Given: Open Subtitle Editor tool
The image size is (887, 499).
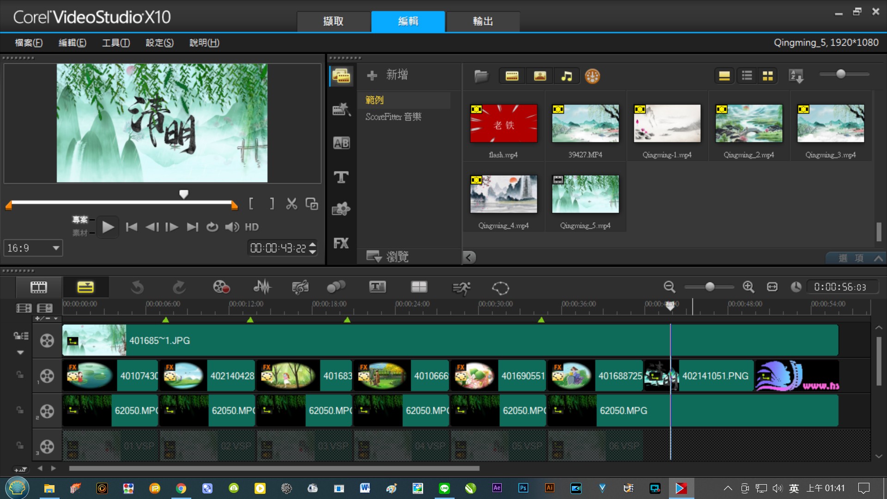Looking at the screenshot, I should tap(377, 287).
